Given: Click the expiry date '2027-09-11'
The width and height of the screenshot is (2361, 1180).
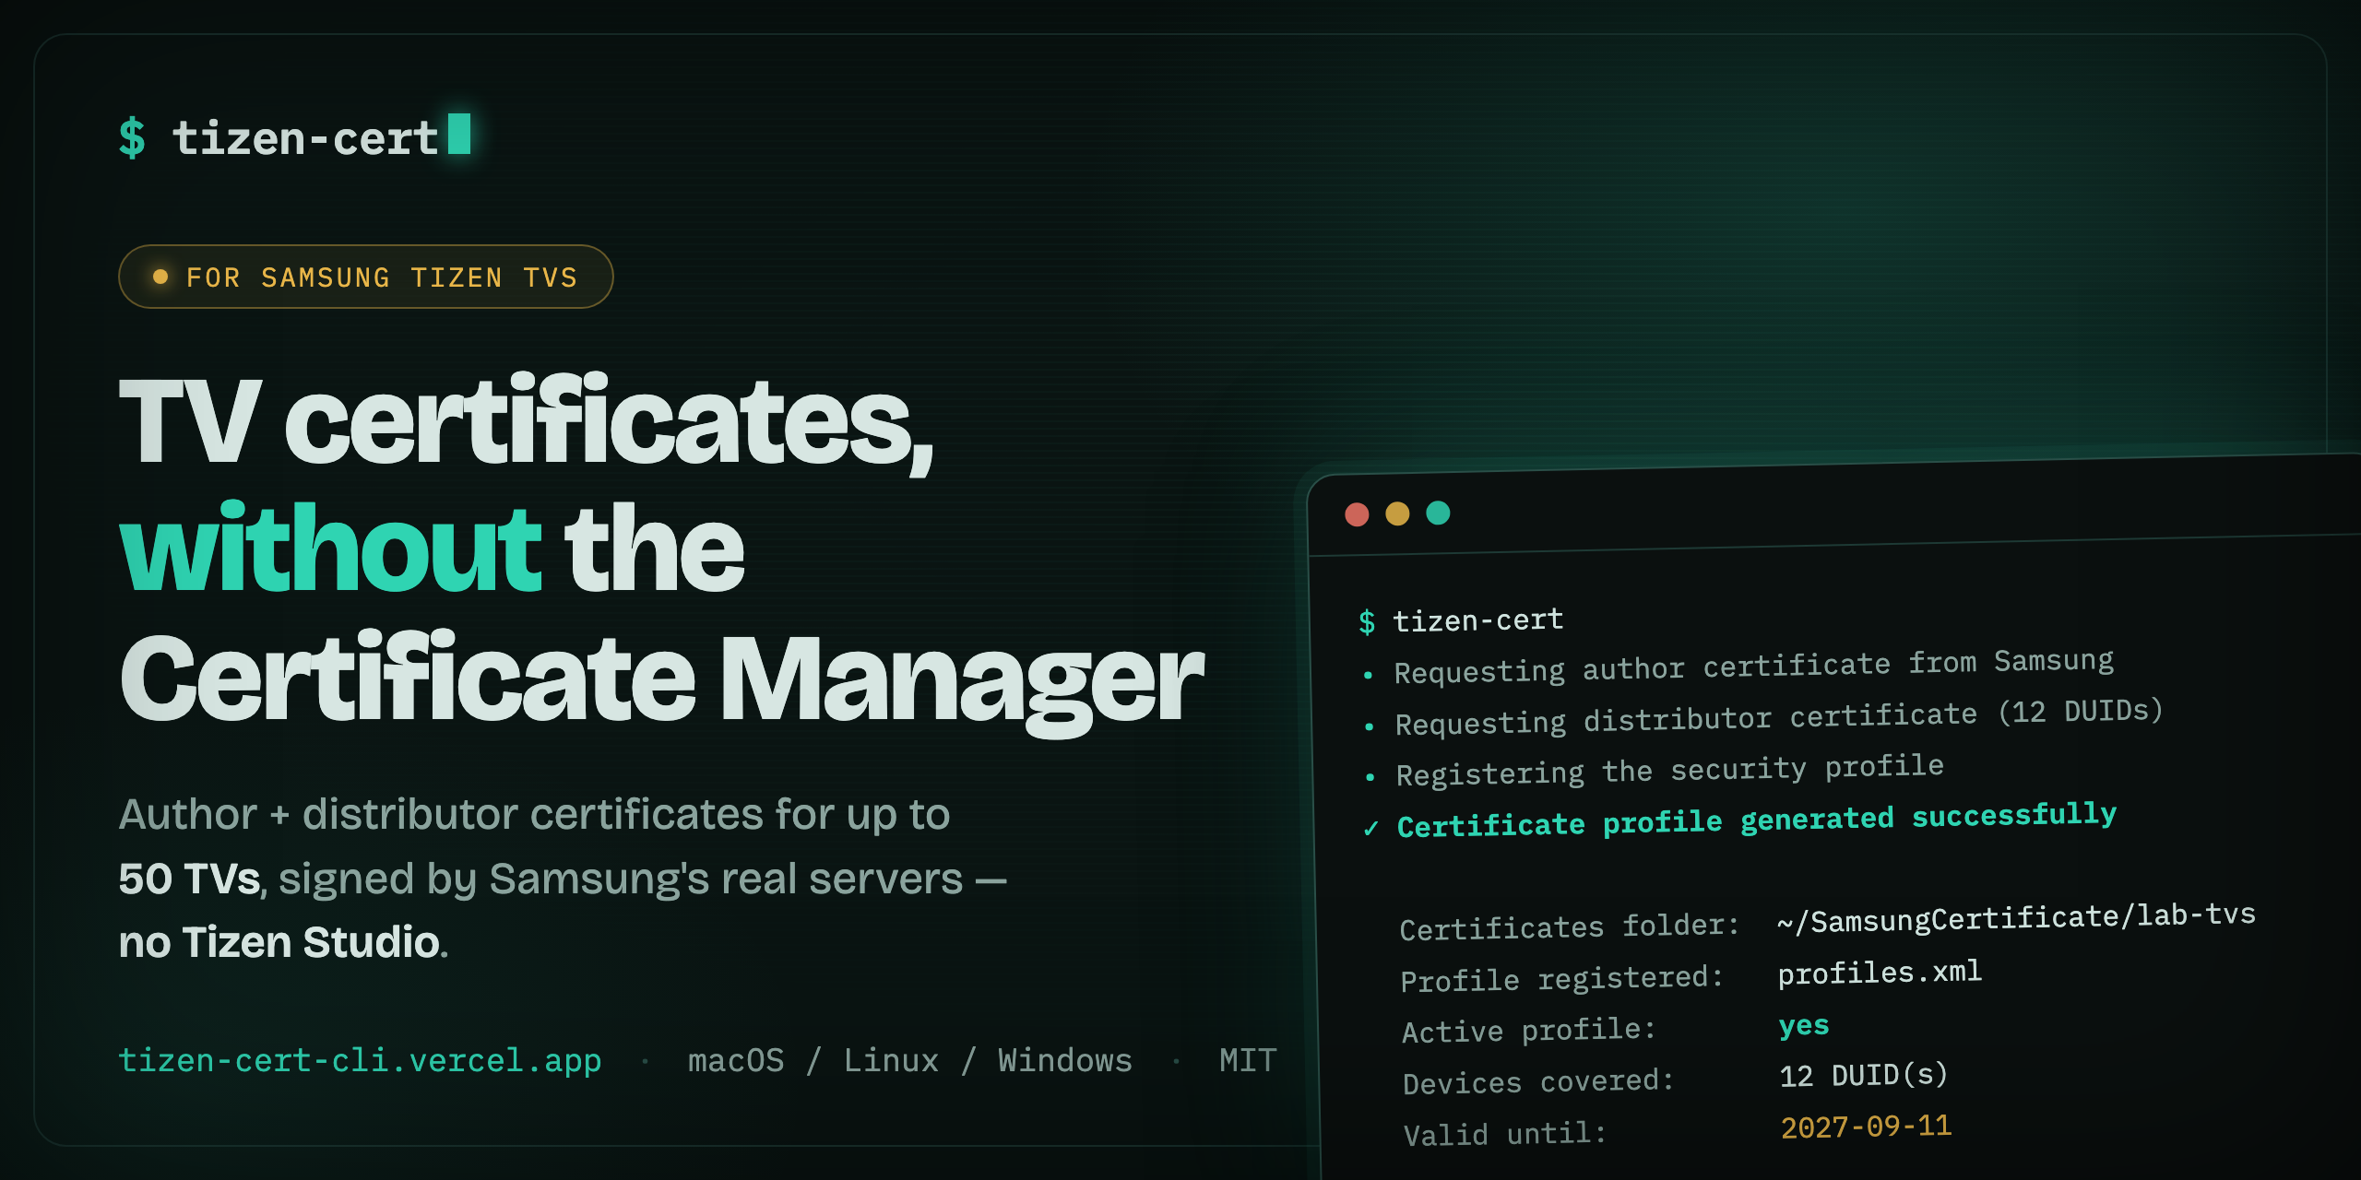Looking at the screenshot, I should pyautogui.click(x=1867, y=1127).
